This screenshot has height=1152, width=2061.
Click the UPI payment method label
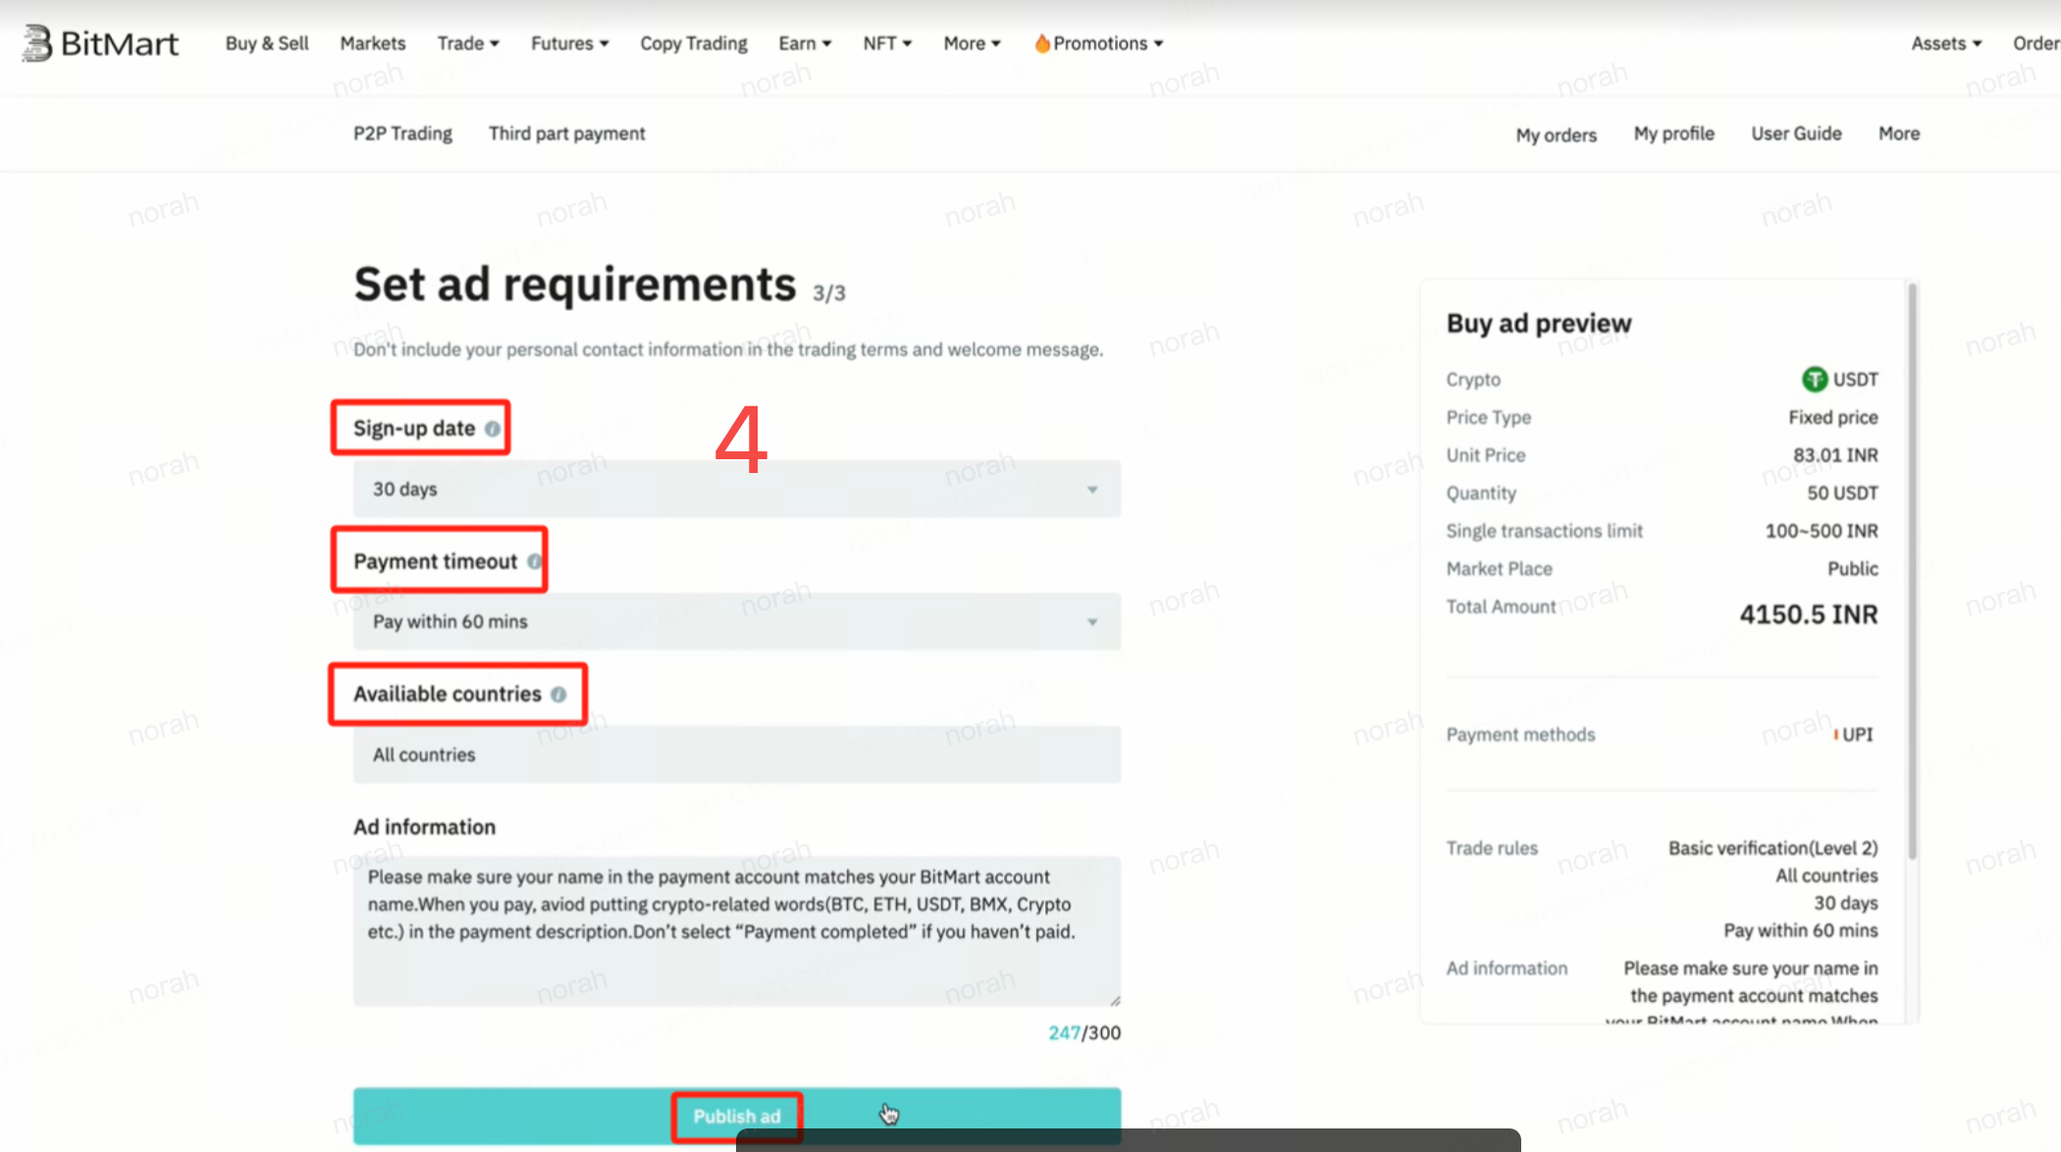click(1857, 735)
